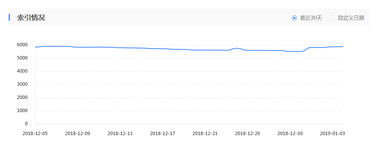
Task: Select the 自定义日期 radio button
Action: click(x=332, y=18)
